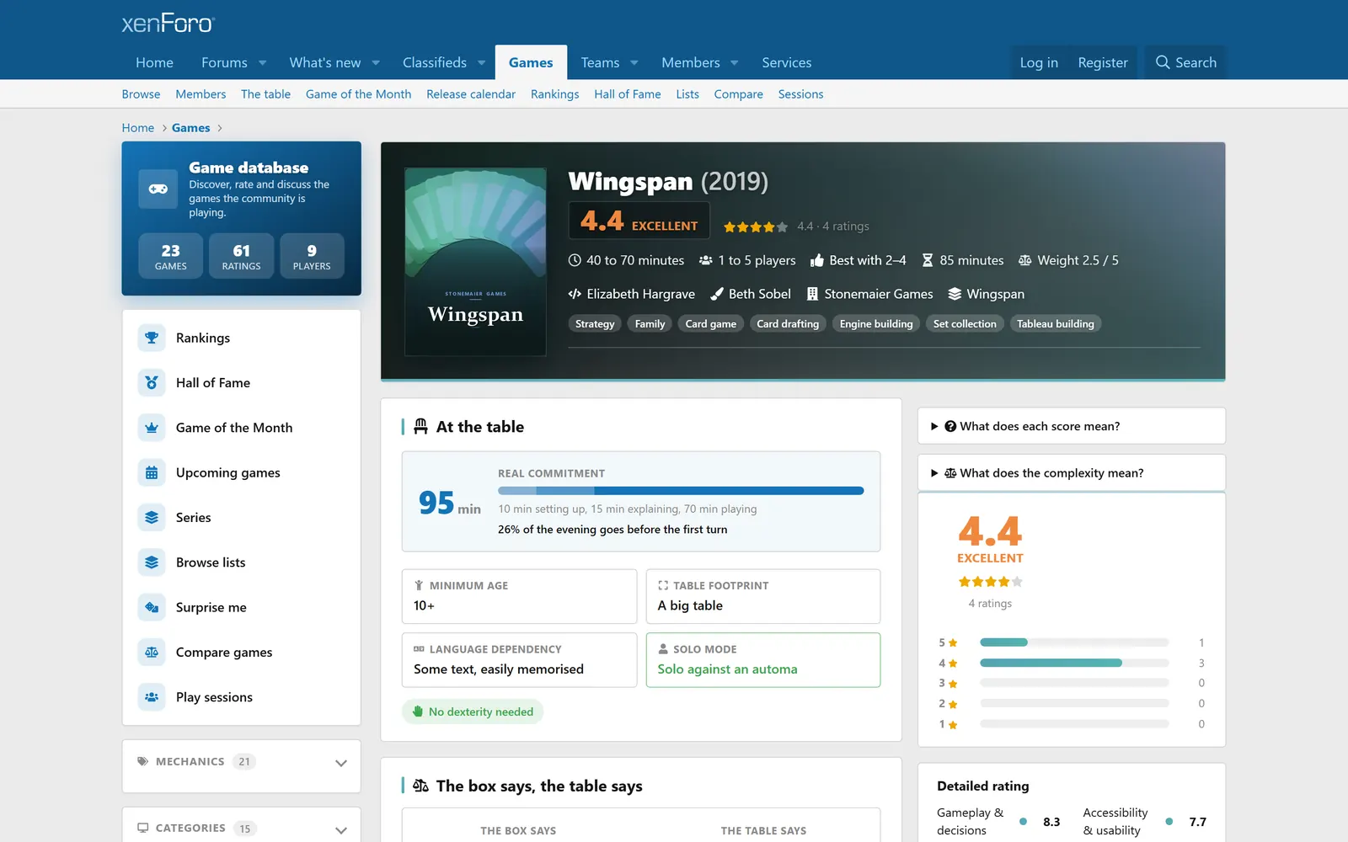Click the 23 GAMES stat box

coord(171,256)
